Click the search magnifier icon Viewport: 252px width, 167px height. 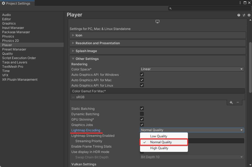coord(170,8)
